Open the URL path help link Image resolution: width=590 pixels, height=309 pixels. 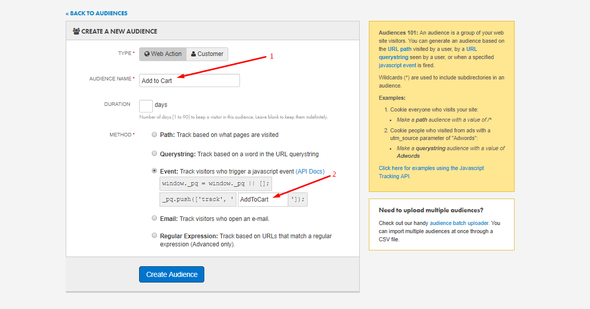399,49
